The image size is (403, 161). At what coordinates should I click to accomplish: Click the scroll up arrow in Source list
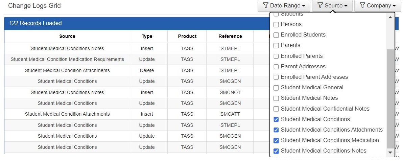click(x=390, y=17)
